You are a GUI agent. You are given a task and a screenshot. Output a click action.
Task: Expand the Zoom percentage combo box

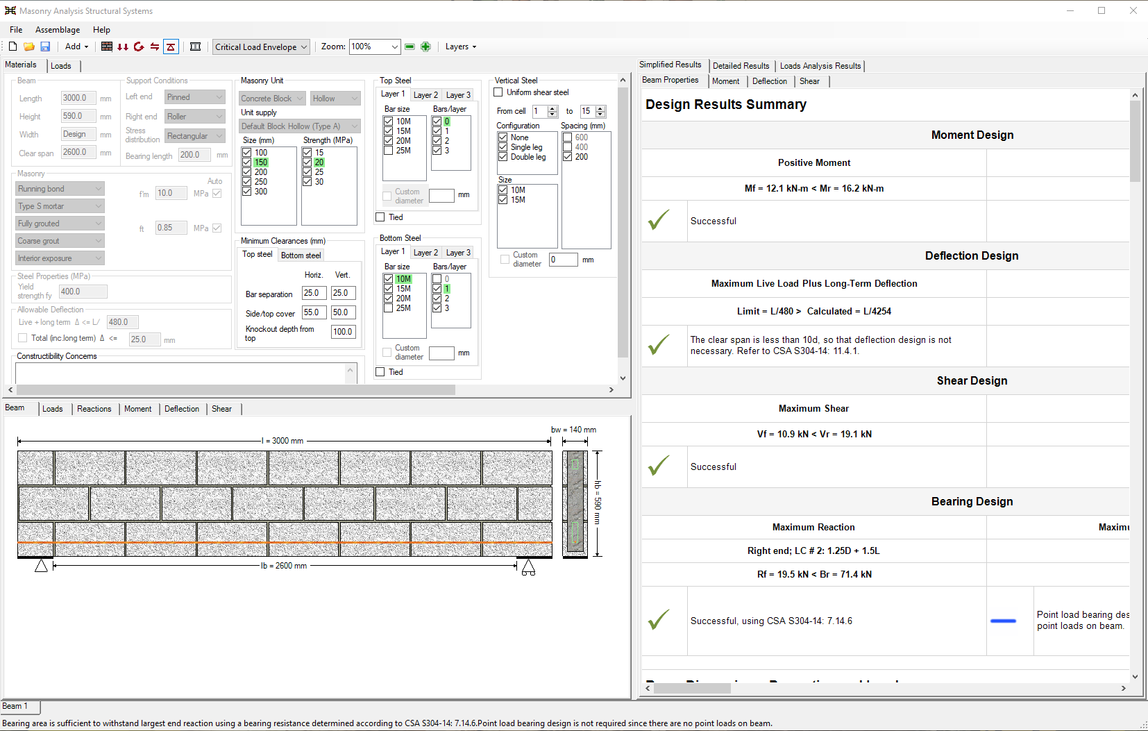394,47
